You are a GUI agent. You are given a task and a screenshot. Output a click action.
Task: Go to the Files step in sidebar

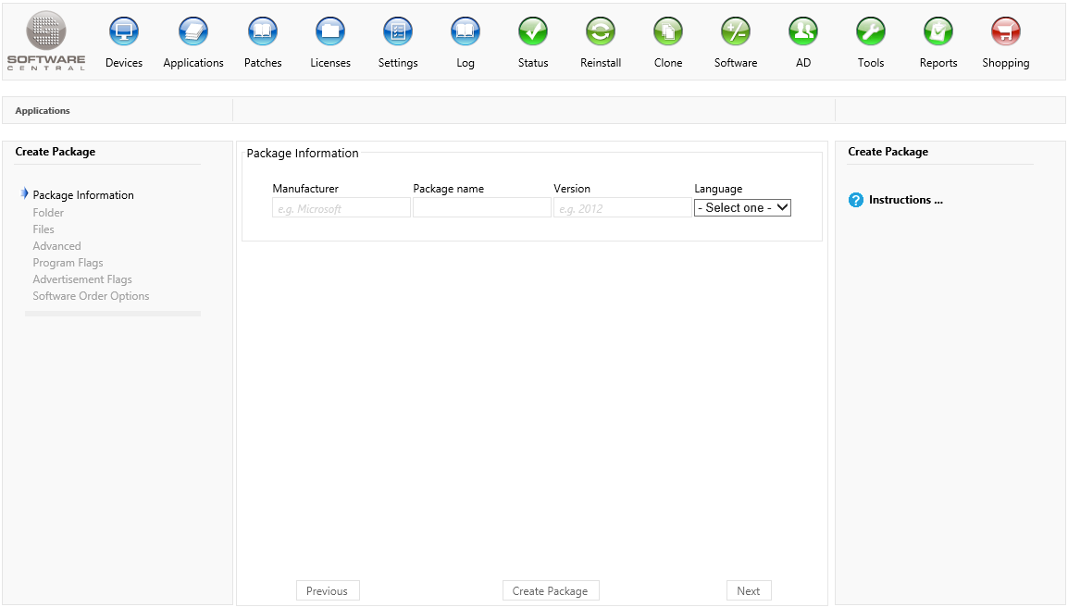(43, 229)
